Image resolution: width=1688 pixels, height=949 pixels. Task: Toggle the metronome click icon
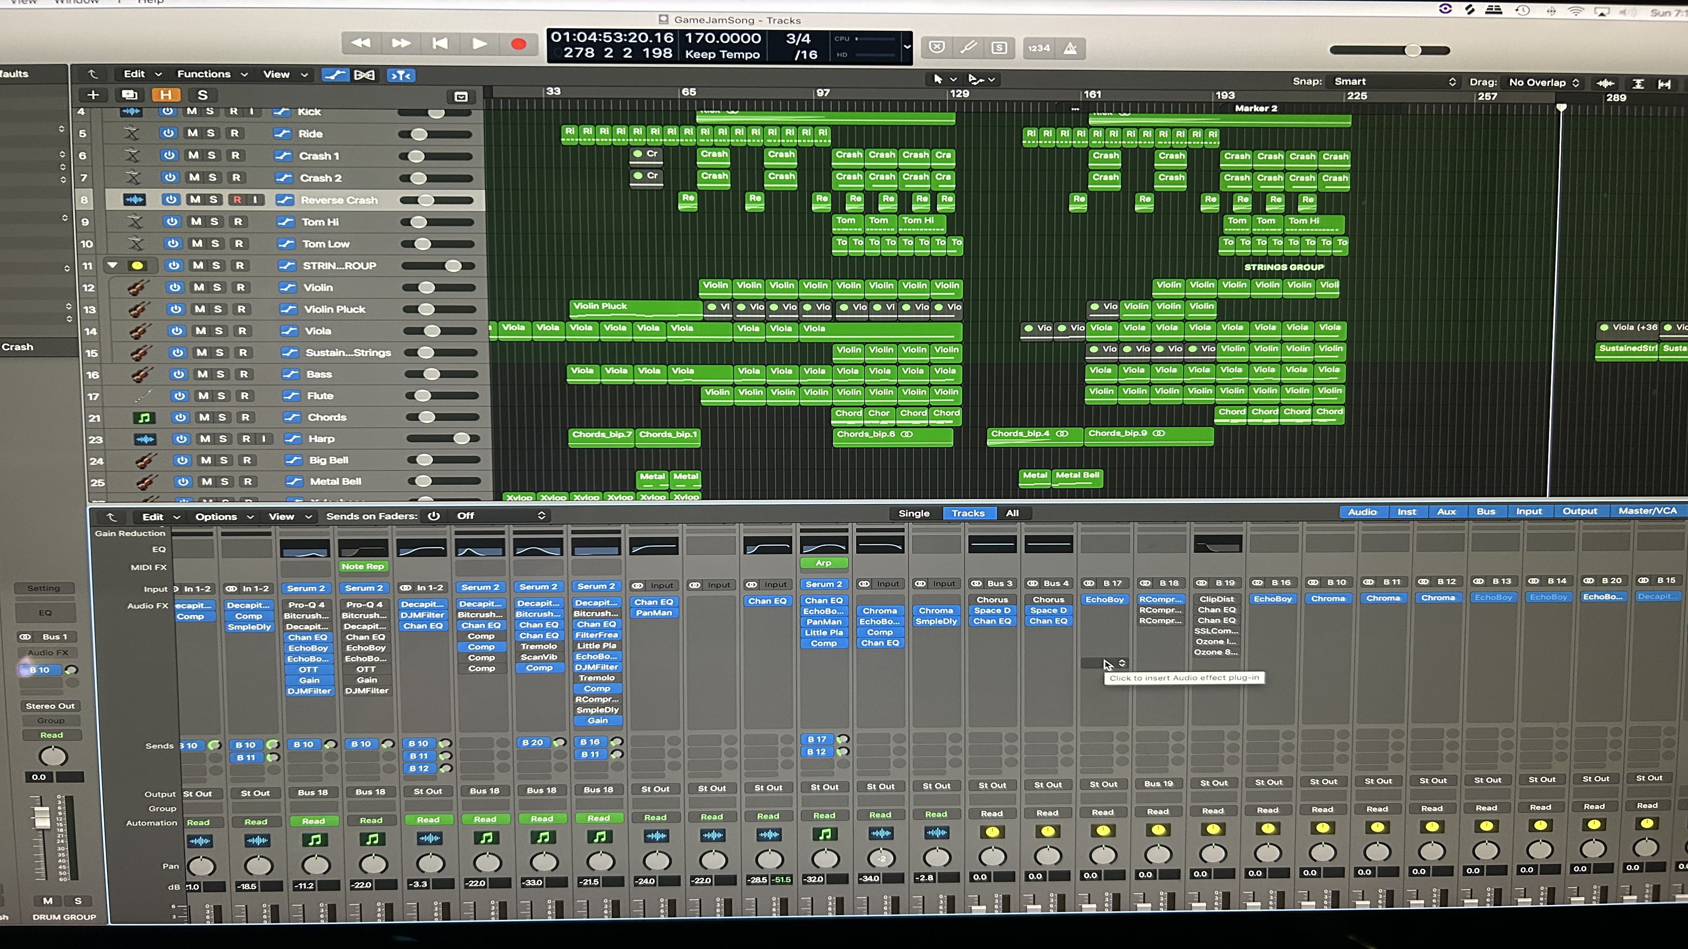point(1070,48)
